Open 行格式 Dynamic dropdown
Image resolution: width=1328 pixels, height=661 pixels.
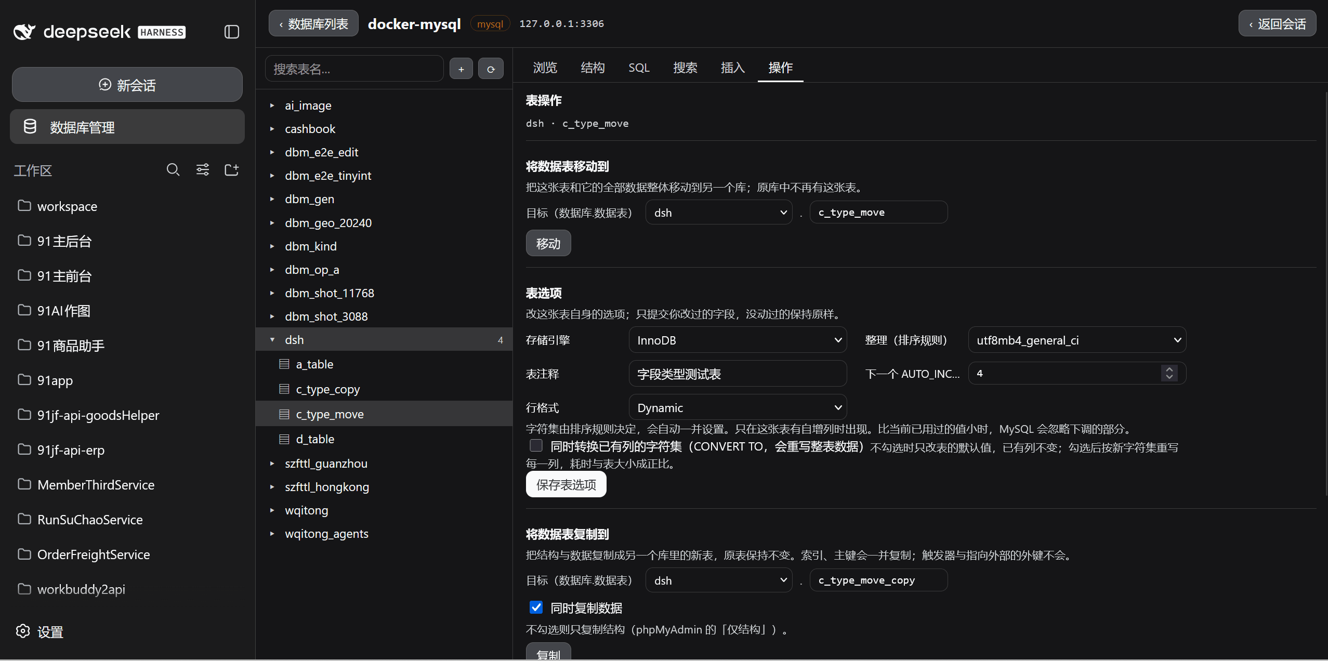(738, 407)
